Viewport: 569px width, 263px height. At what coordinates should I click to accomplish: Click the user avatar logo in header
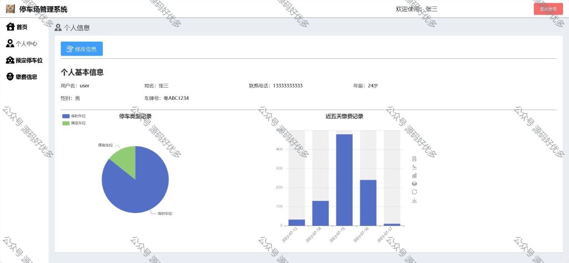(11, 9)
